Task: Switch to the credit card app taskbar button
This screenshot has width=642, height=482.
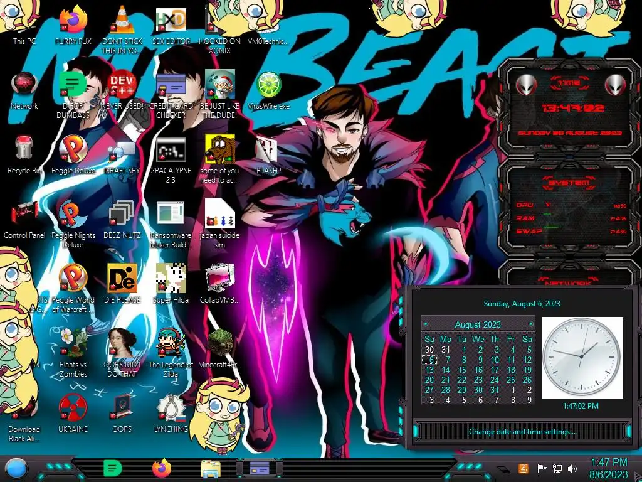Action: click(260, 468)
